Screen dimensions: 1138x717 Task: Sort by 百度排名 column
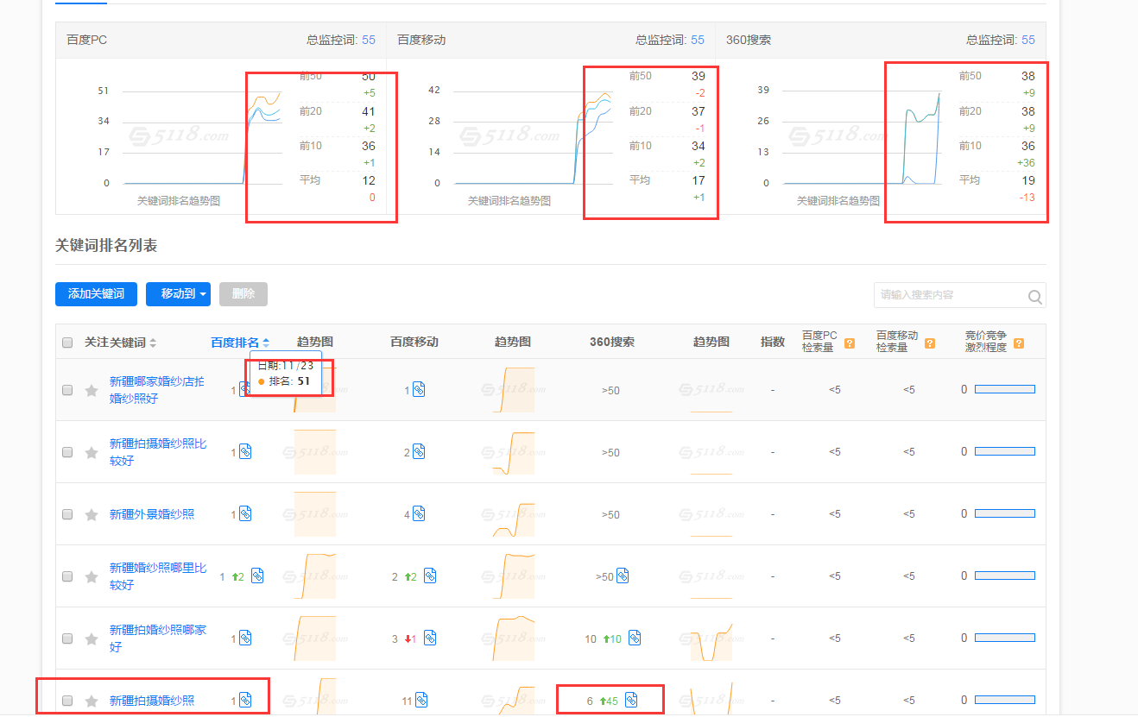tap(240, 343)
